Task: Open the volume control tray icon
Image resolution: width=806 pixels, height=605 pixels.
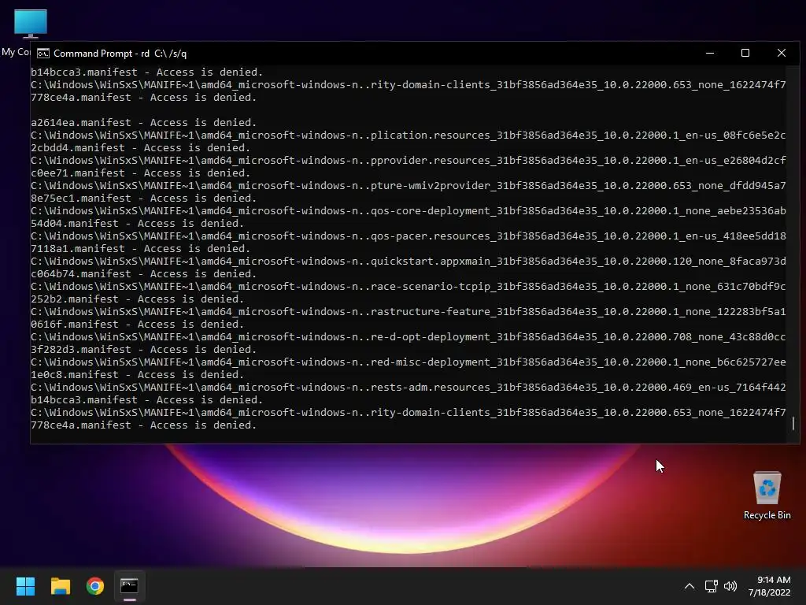Action: click(x=730, y=586)
